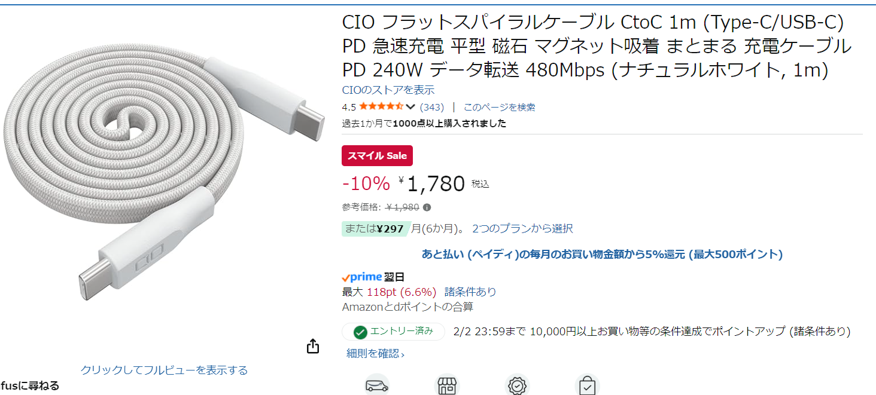Click クリックしてフルビューを表示する link

click(164, 370)
